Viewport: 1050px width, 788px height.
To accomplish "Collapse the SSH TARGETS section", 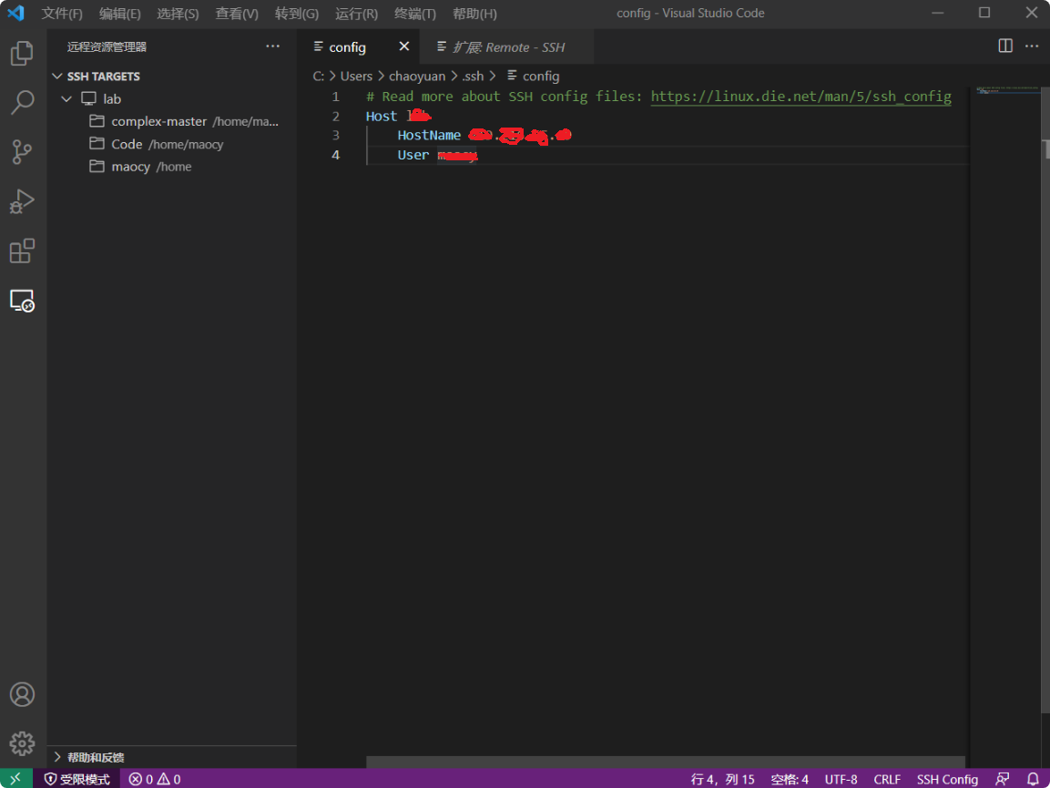I will click(x=57, y=77).
